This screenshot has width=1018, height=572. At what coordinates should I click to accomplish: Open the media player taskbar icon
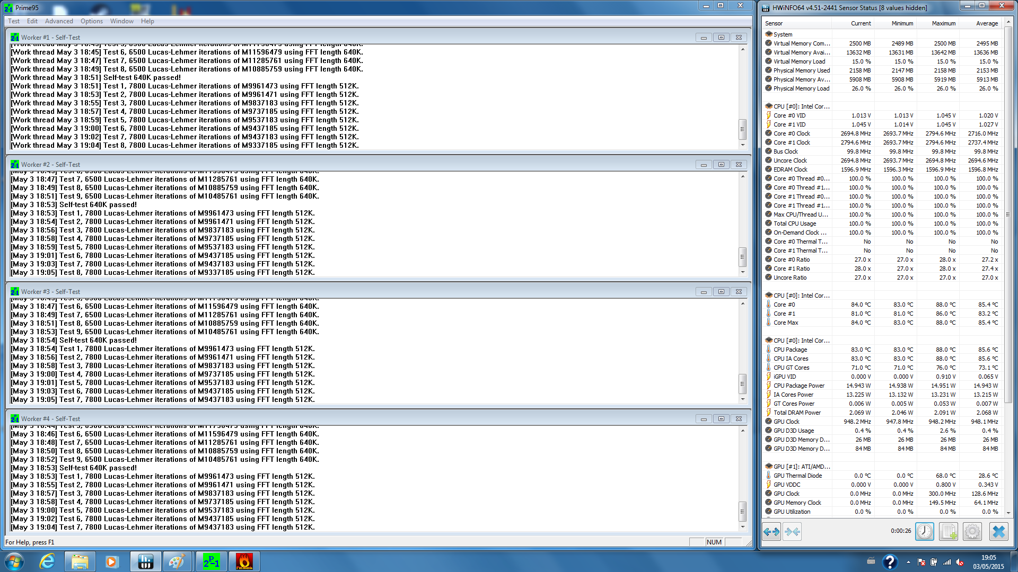tap(111, 561)
